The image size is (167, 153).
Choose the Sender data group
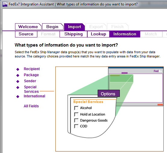[x=30, y=81]
